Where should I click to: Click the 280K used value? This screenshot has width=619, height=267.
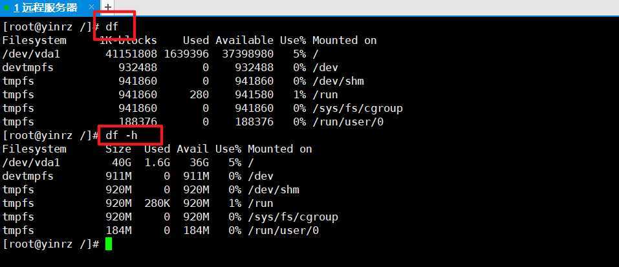[x=157, y=204]
